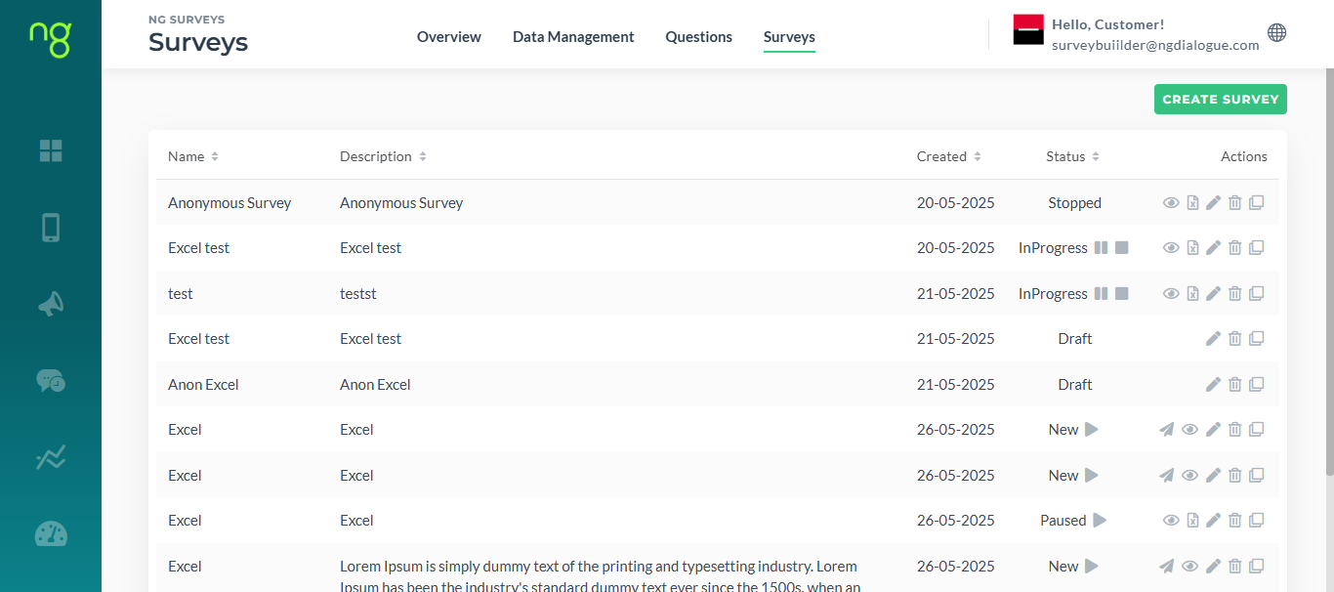Screen dimensions: 1334x592
Task: Sort surveys by Created date
Action: (x=949, y=156)
